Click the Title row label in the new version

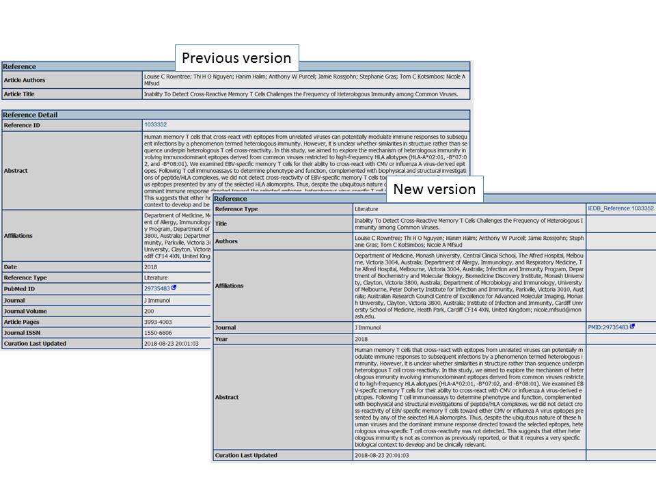[221, 224]
